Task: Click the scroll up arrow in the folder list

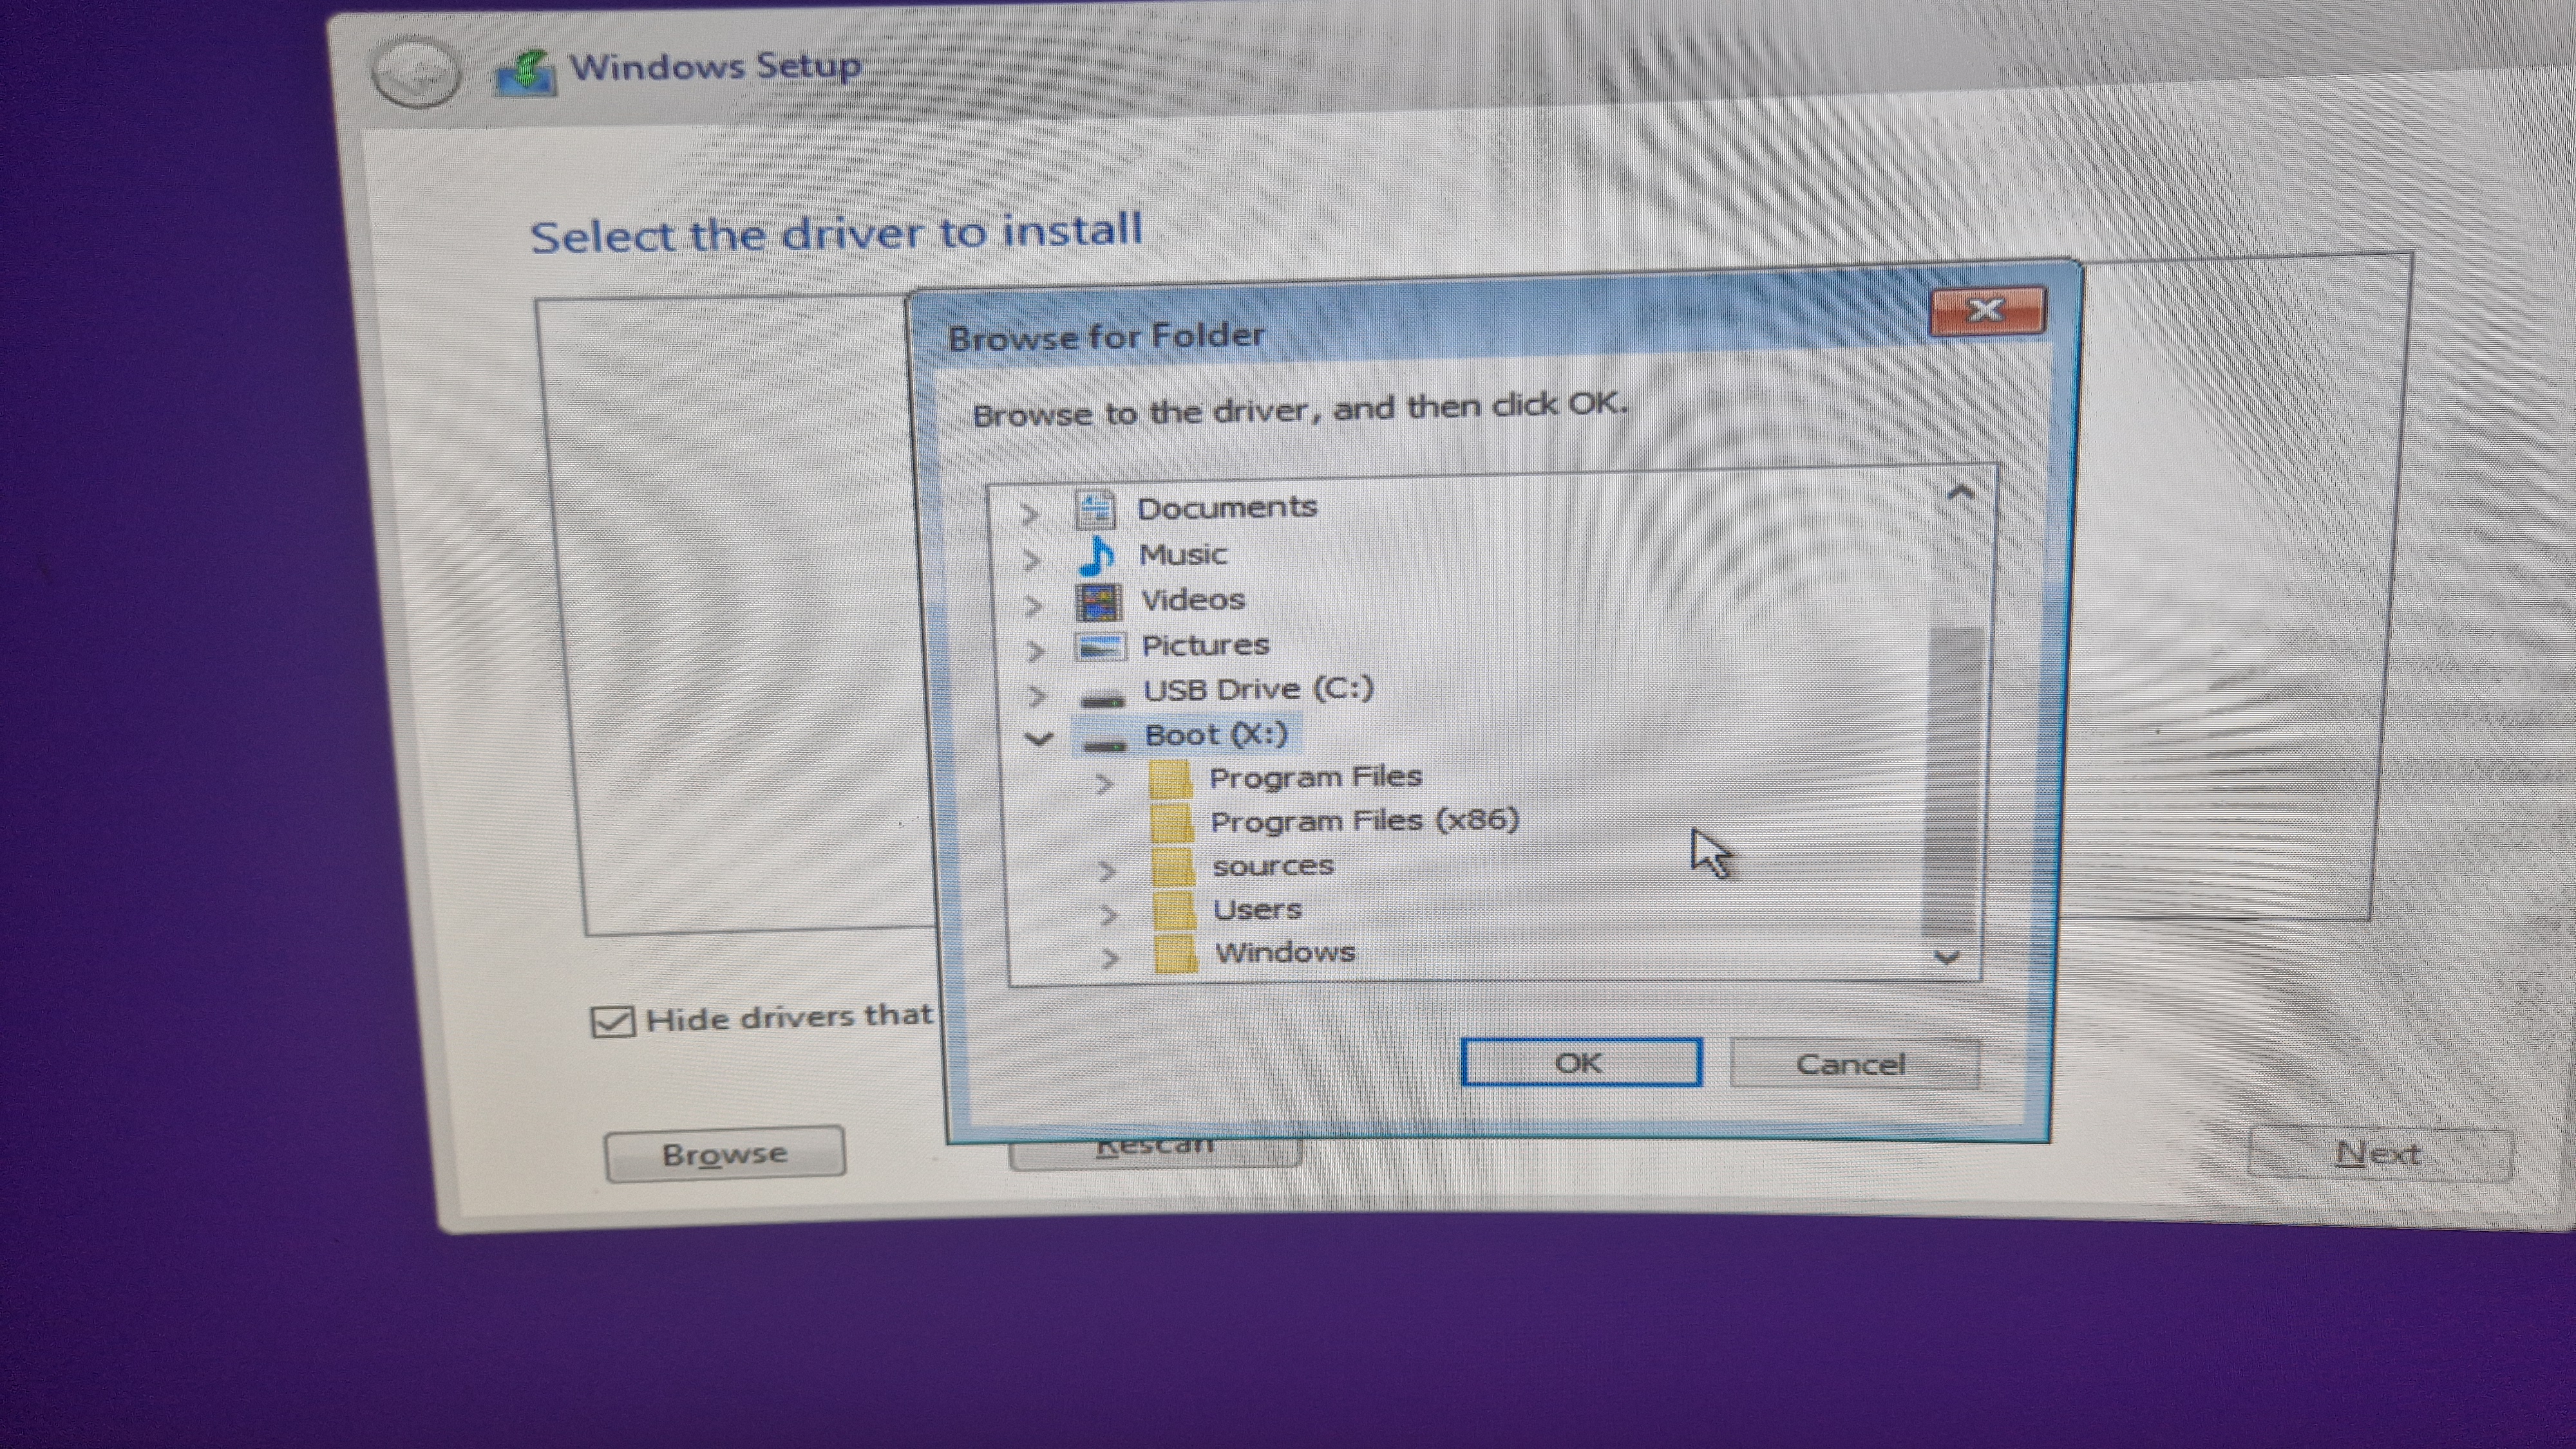Action: (x=1960, y=493)
